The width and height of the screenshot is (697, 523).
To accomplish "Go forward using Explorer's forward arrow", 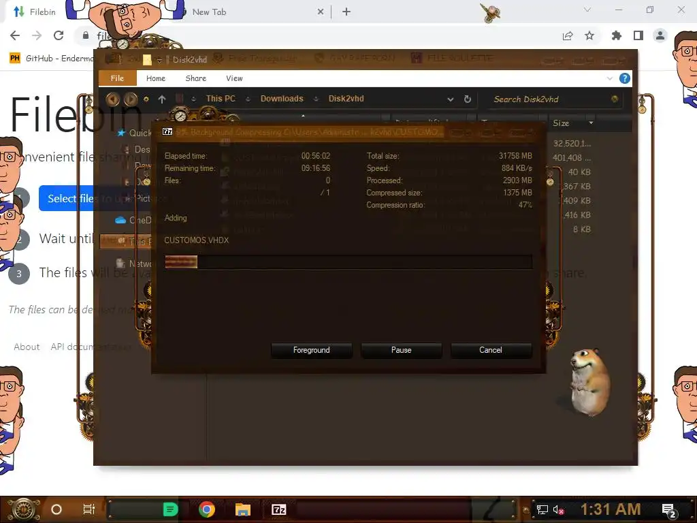I will pyautogui.click(x=131, y=99).
